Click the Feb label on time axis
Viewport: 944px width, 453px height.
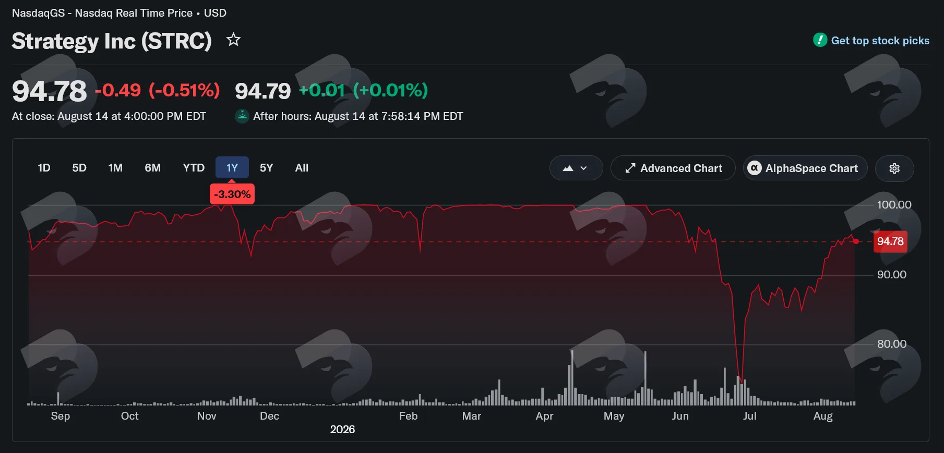click(409, 416)
